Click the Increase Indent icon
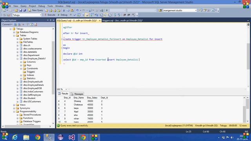The width and height of the screenshot is (251, 141). point(129,15)
